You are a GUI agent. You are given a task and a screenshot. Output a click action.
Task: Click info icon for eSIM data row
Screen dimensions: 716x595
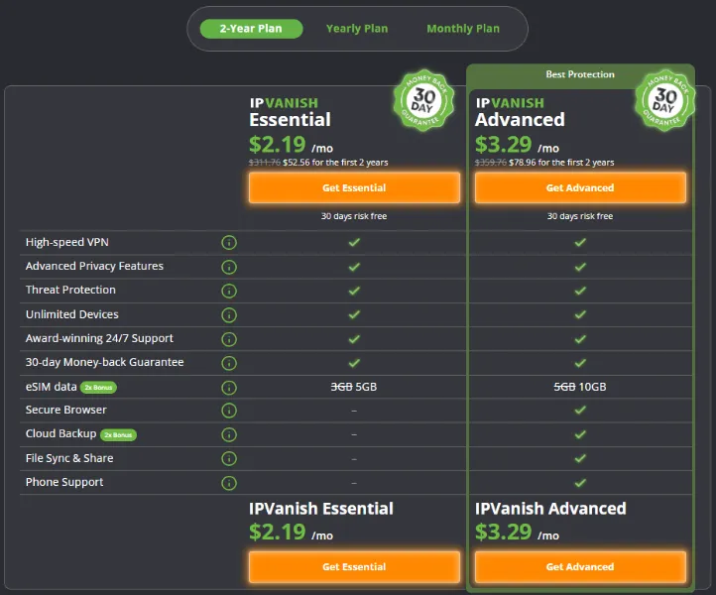229,387
